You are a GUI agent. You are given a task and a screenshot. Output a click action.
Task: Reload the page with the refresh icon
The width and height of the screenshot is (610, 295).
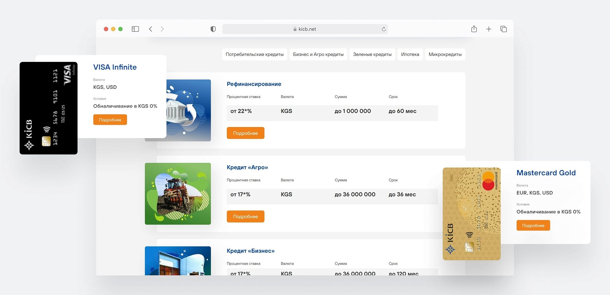[x=383, y=29]
